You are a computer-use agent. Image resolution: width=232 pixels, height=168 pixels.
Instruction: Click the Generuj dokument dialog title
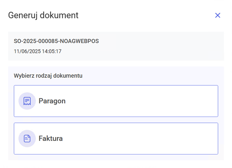coord(43,15)
